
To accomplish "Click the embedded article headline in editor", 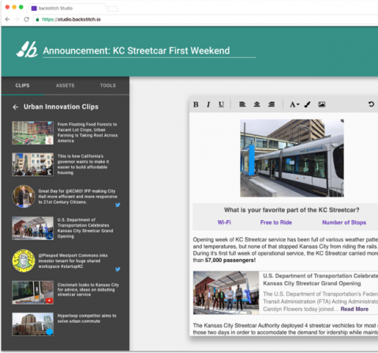I will point(320,280).
